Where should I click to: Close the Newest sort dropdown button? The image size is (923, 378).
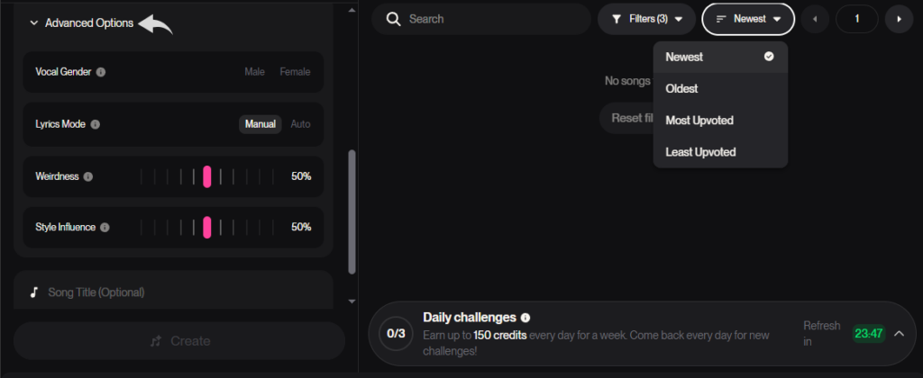748,19
